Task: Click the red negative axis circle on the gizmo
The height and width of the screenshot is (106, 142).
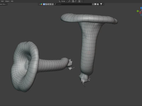Action: pyautogui.click(x=140, y=13)
